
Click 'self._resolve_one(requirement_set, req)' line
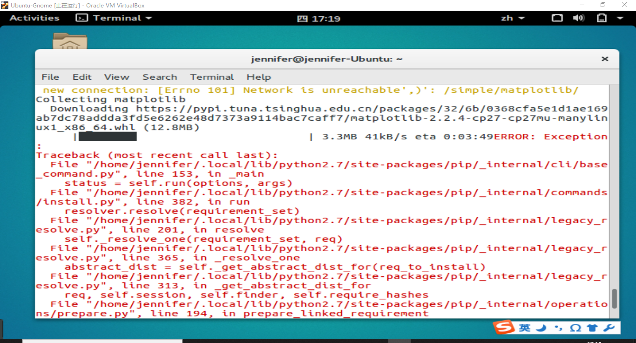[203, 239]
